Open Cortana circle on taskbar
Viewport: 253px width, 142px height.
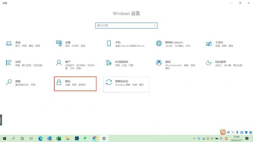coord(22,139)
